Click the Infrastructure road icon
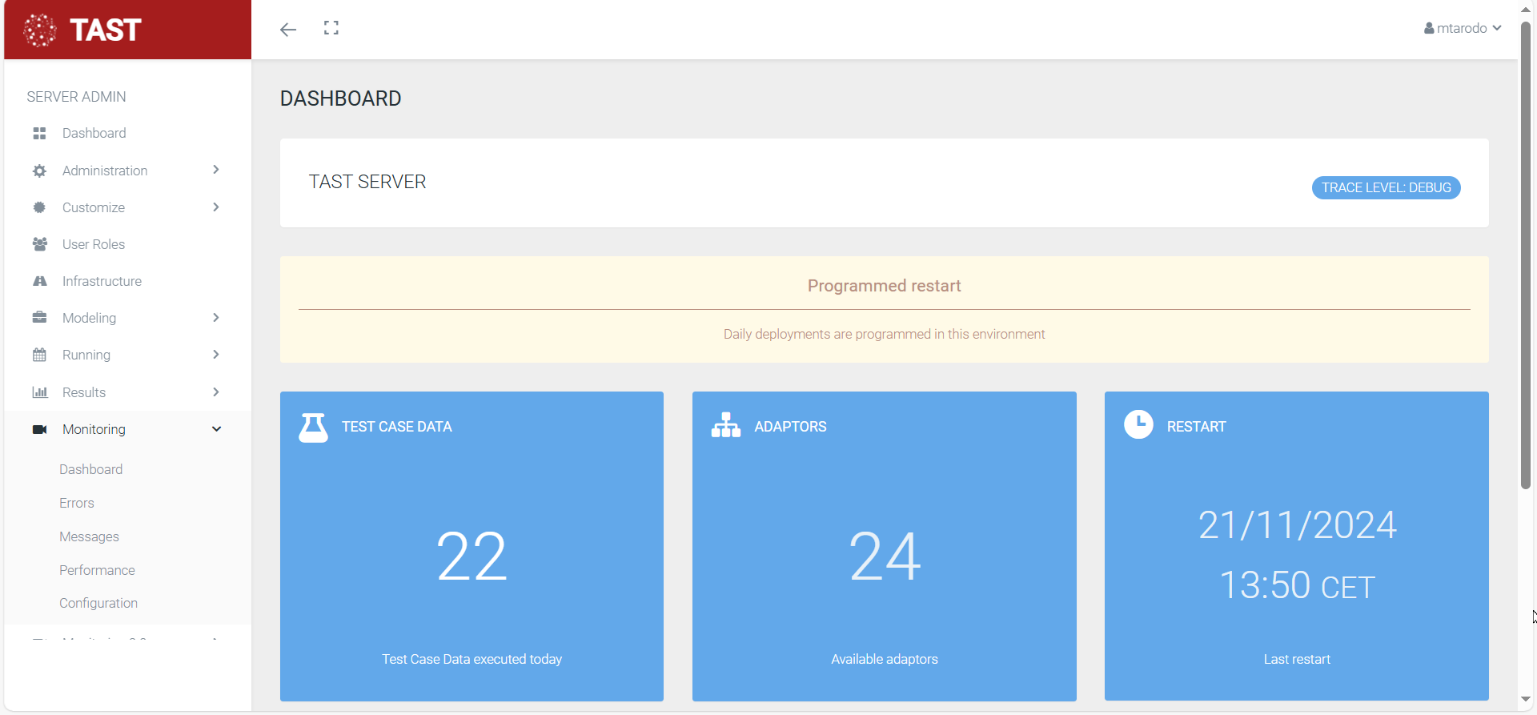This screenshot has height=715, width=1537. [39, 281]
